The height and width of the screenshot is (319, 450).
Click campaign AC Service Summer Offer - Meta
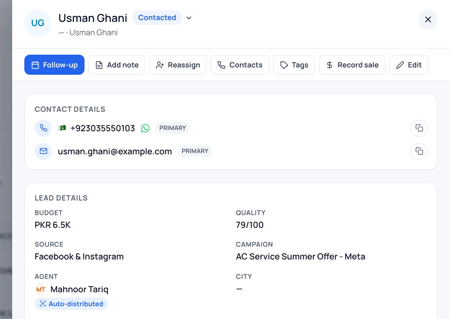(300, 256)
